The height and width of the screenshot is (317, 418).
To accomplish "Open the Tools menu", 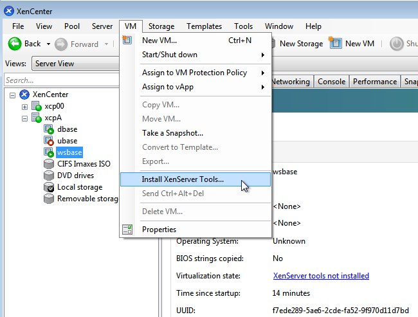I will pyautogui.click(x=243, y=26).
